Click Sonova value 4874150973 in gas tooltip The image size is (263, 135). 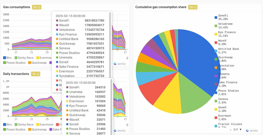[95, 48]
